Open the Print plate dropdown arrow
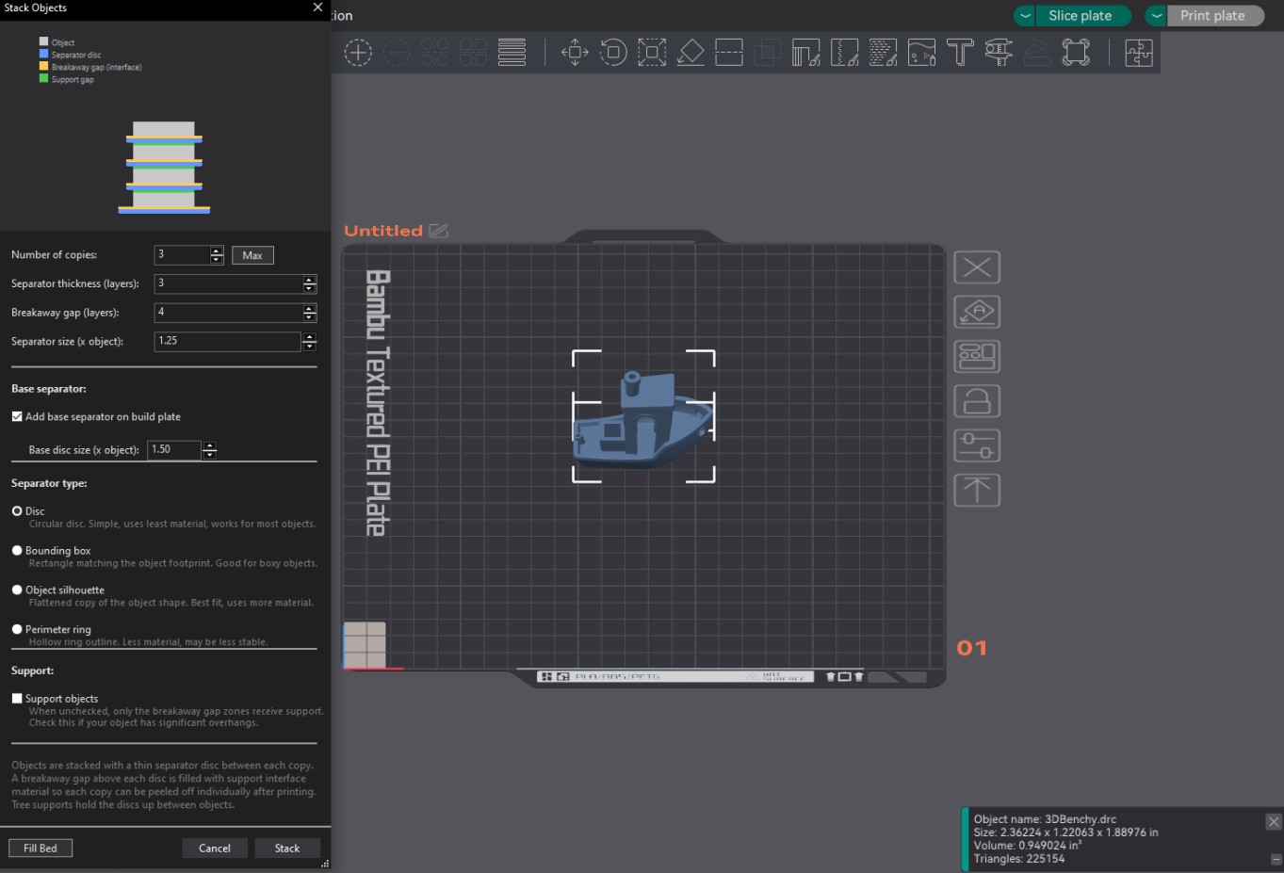 tap(1156, 16)
